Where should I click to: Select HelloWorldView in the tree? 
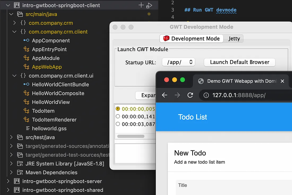coord(51,102)
